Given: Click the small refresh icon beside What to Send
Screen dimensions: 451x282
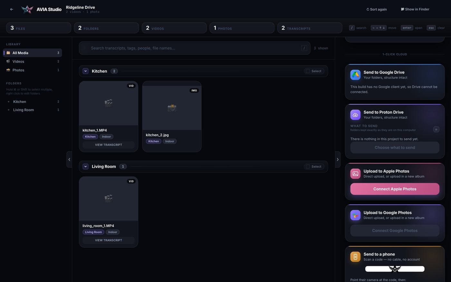Looking at the screenshot, I should [x=436, y=129].
